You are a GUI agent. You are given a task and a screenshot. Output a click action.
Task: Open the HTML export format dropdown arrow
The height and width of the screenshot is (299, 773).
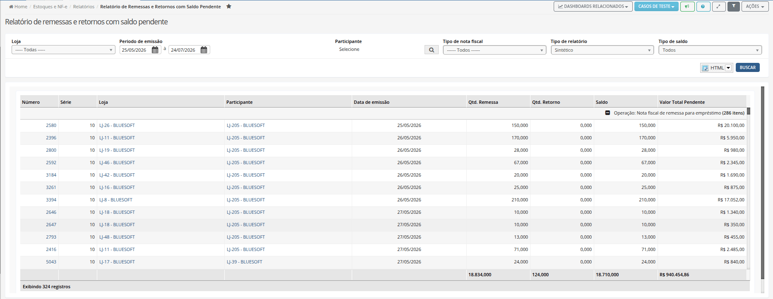(x=728, y=68)
